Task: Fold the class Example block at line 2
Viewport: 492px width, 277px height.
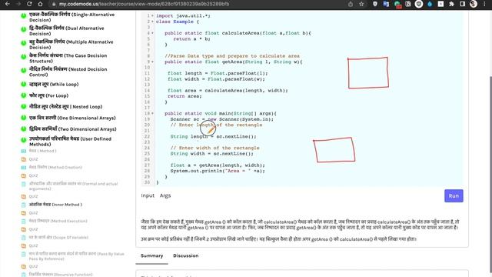Action: [152, 22]
